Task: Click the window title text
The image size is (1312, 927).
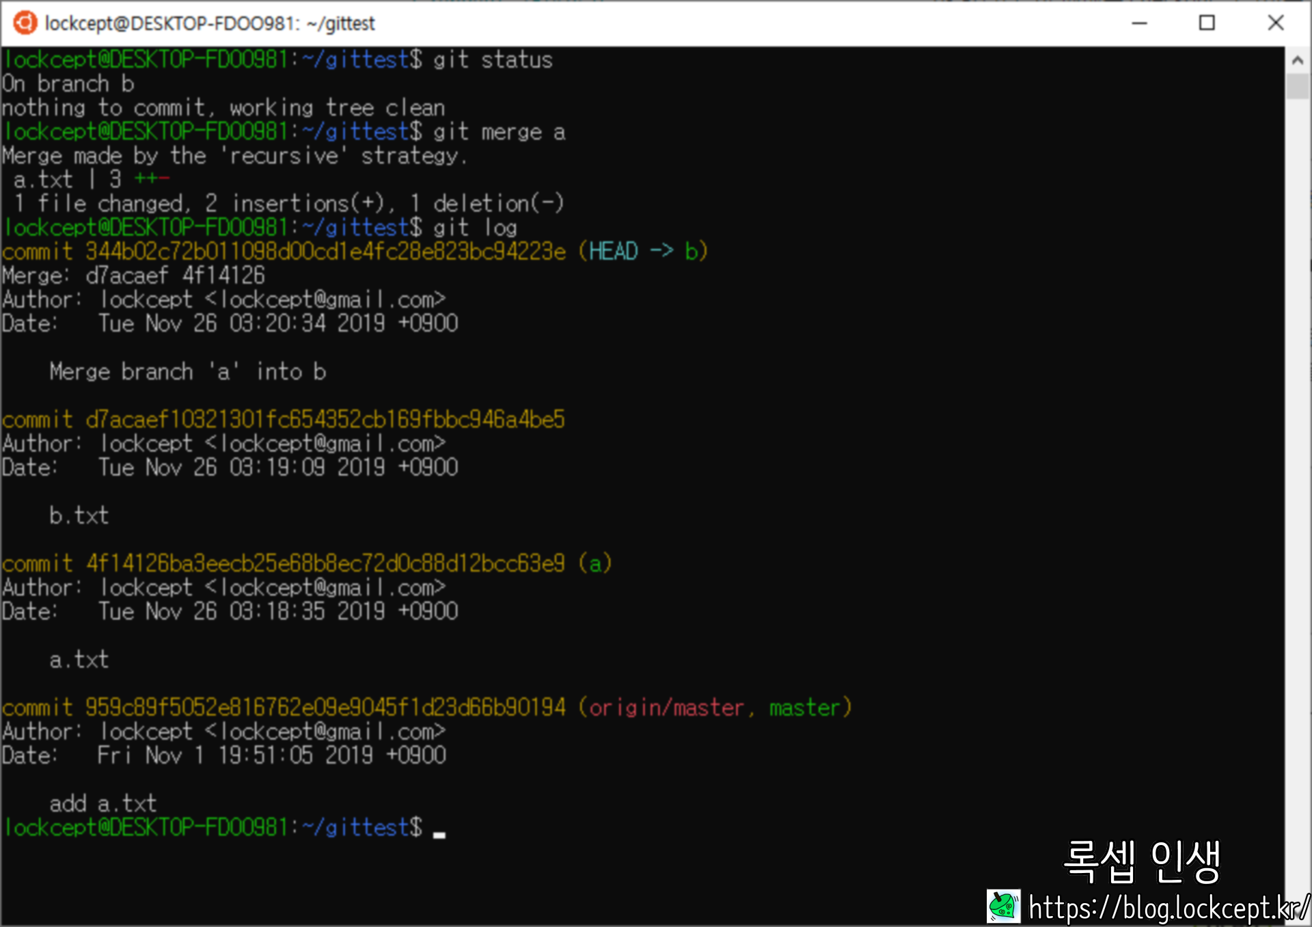Action: (209, 24)
